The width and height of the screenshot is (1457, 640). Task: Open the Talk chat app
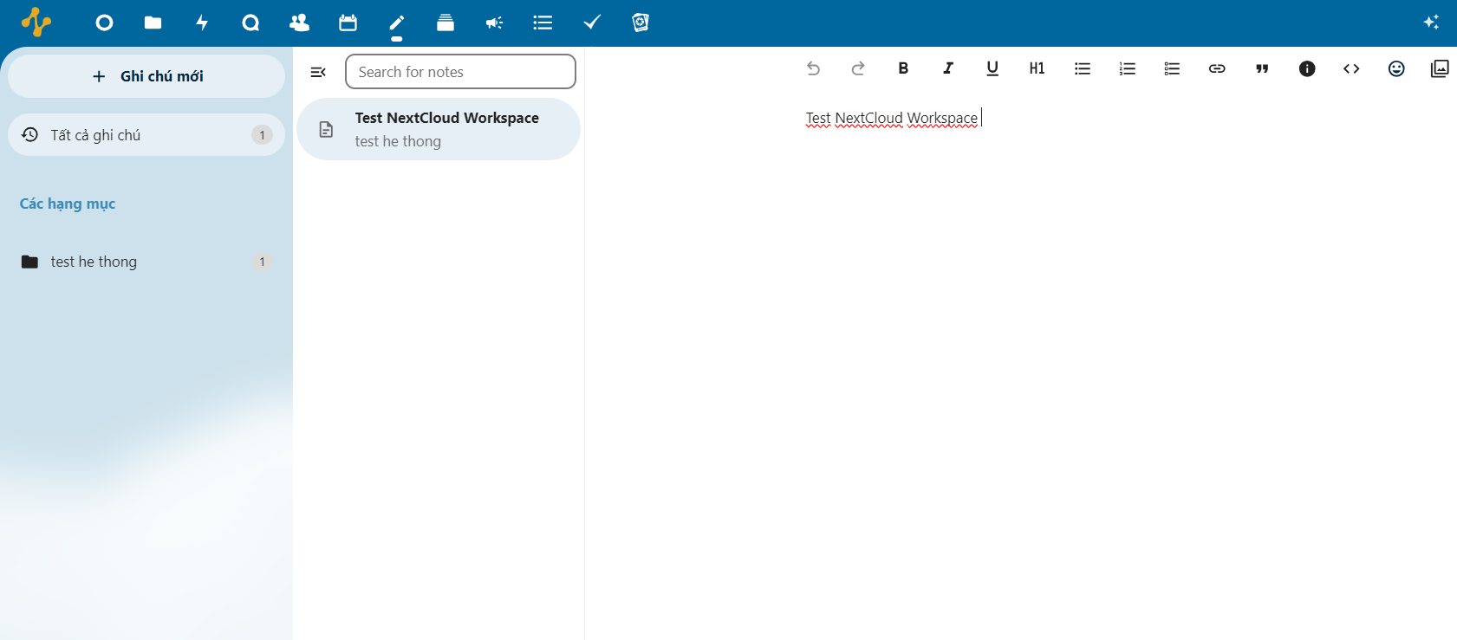(250, 23)
